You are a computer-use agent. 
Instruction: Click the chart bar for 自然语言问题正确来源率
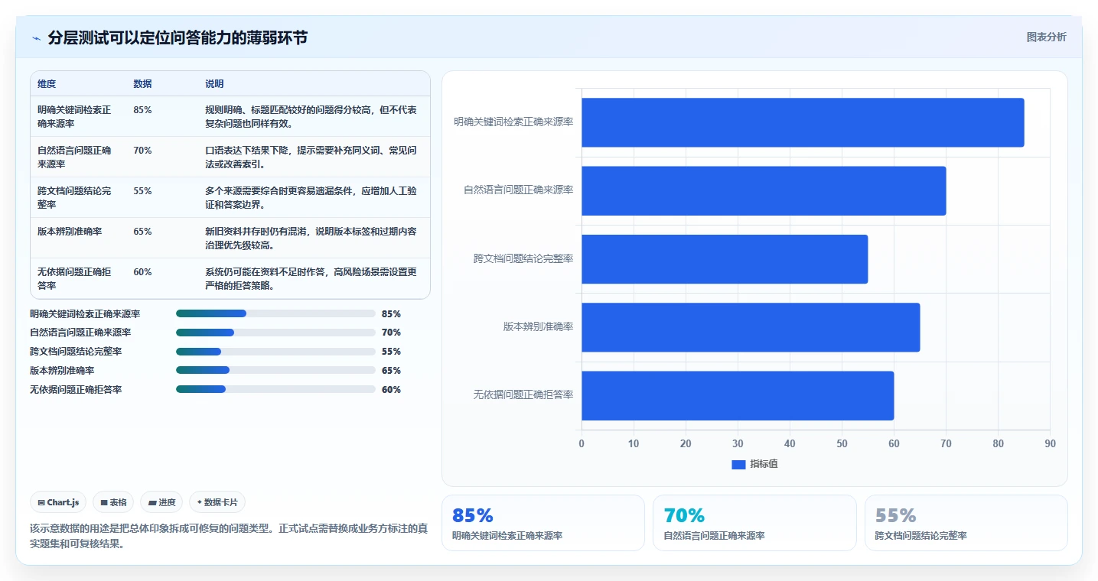tap(764, 190)
